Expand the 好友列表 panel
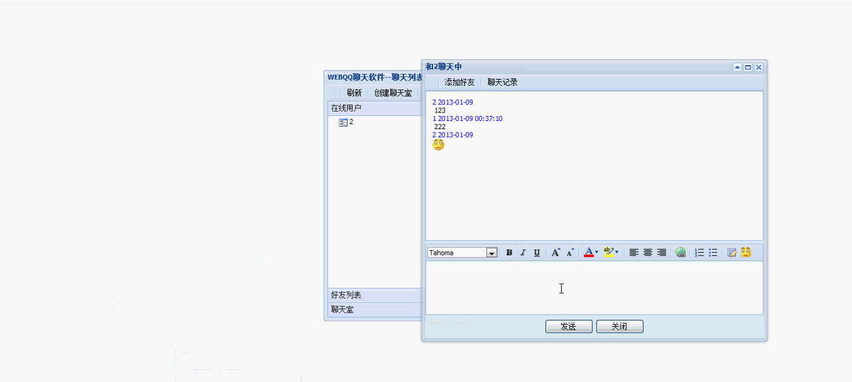The width and height of the screenshot is (852, 382). (x=374, y=295)
